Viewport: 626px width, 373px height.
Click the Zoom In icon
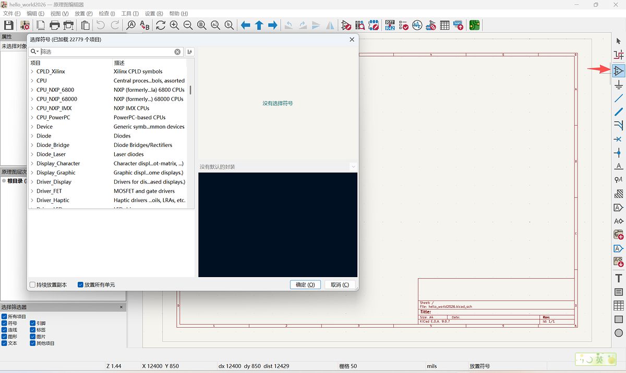click(x=174, y=25)
